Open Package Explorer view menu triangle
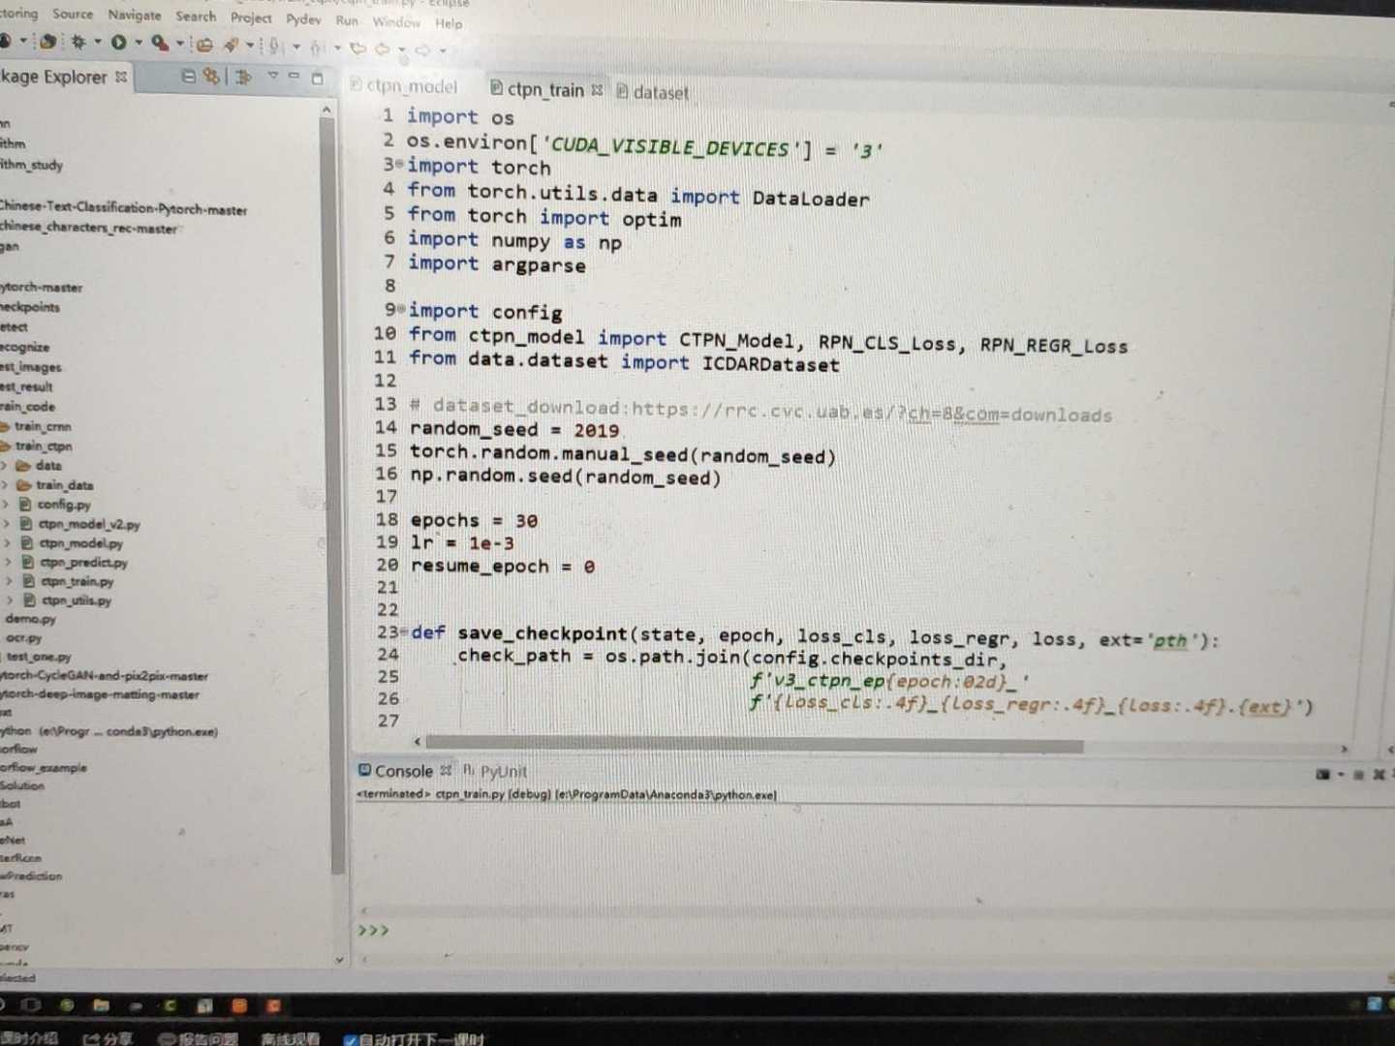The image size is (1395, 1046). (273, 75)
